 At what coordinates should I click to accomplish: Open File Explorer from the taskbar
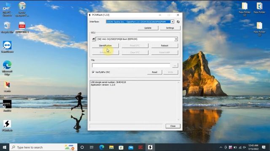[111, 147]
